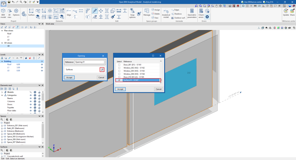
Task: Collapse the 3D views tree node
Action: 2,43
